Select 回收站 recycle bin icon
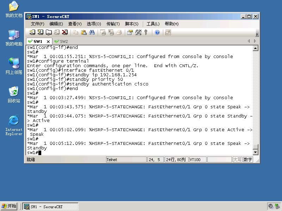Viewport: 282px width, 211px height. [x=14, y=95]
